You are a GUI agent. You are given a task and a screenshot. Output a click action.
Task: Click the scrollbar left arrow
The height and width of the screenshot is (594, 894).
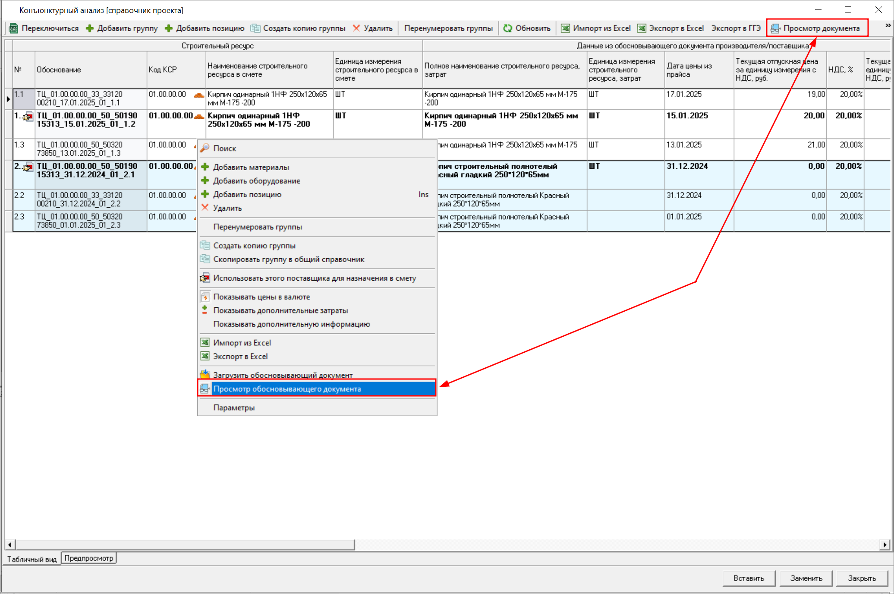coord(9,545)
